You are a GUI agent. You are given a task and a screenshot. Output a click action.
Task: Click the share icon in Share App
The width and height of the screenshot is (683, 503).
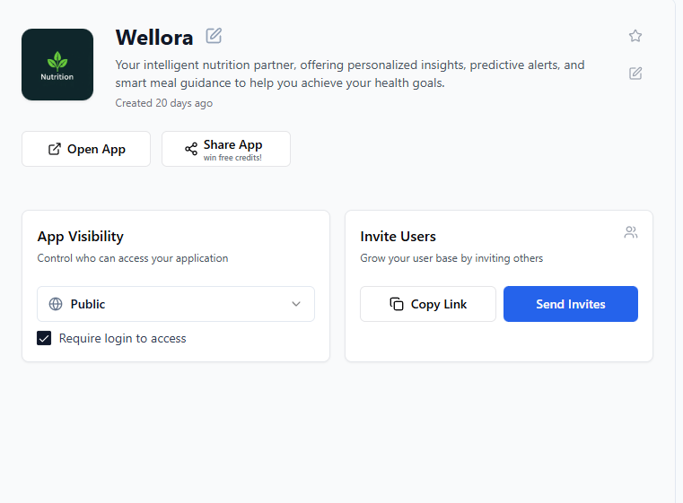[191, 149]
